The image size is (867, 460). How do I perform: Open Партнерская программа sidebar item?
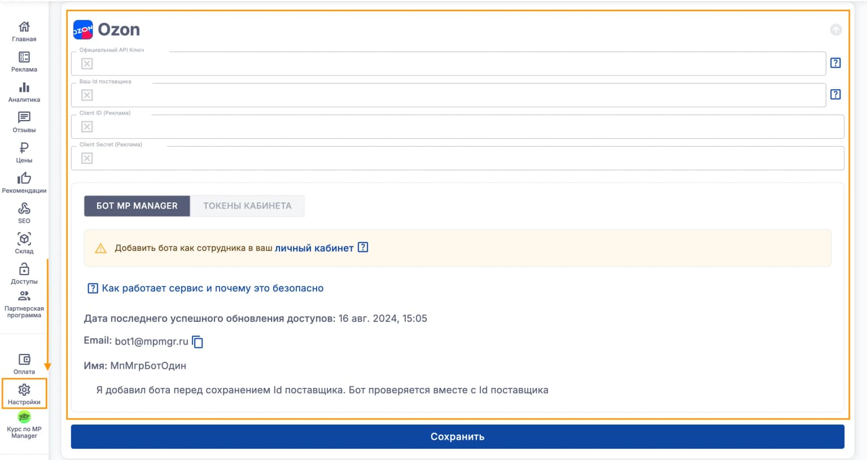pos(24,304)
